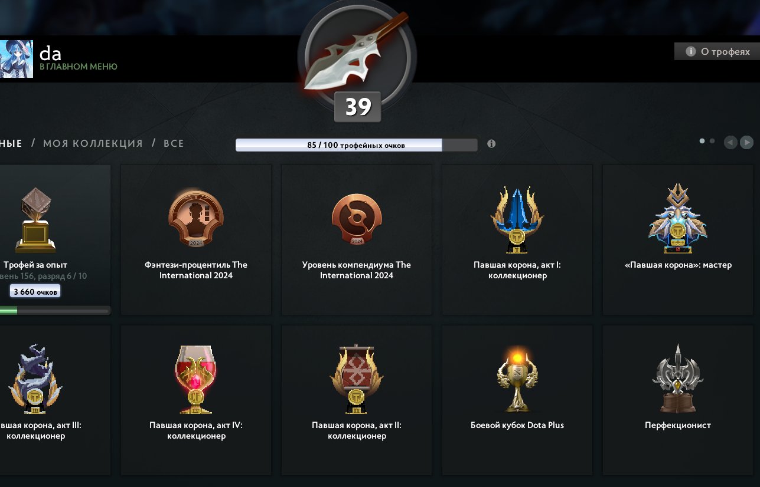The width and height of the screenshot is (760, 487).
Task: Select the Fantasy percentile International 2024 trophy
Action: (x=196, y=239)
